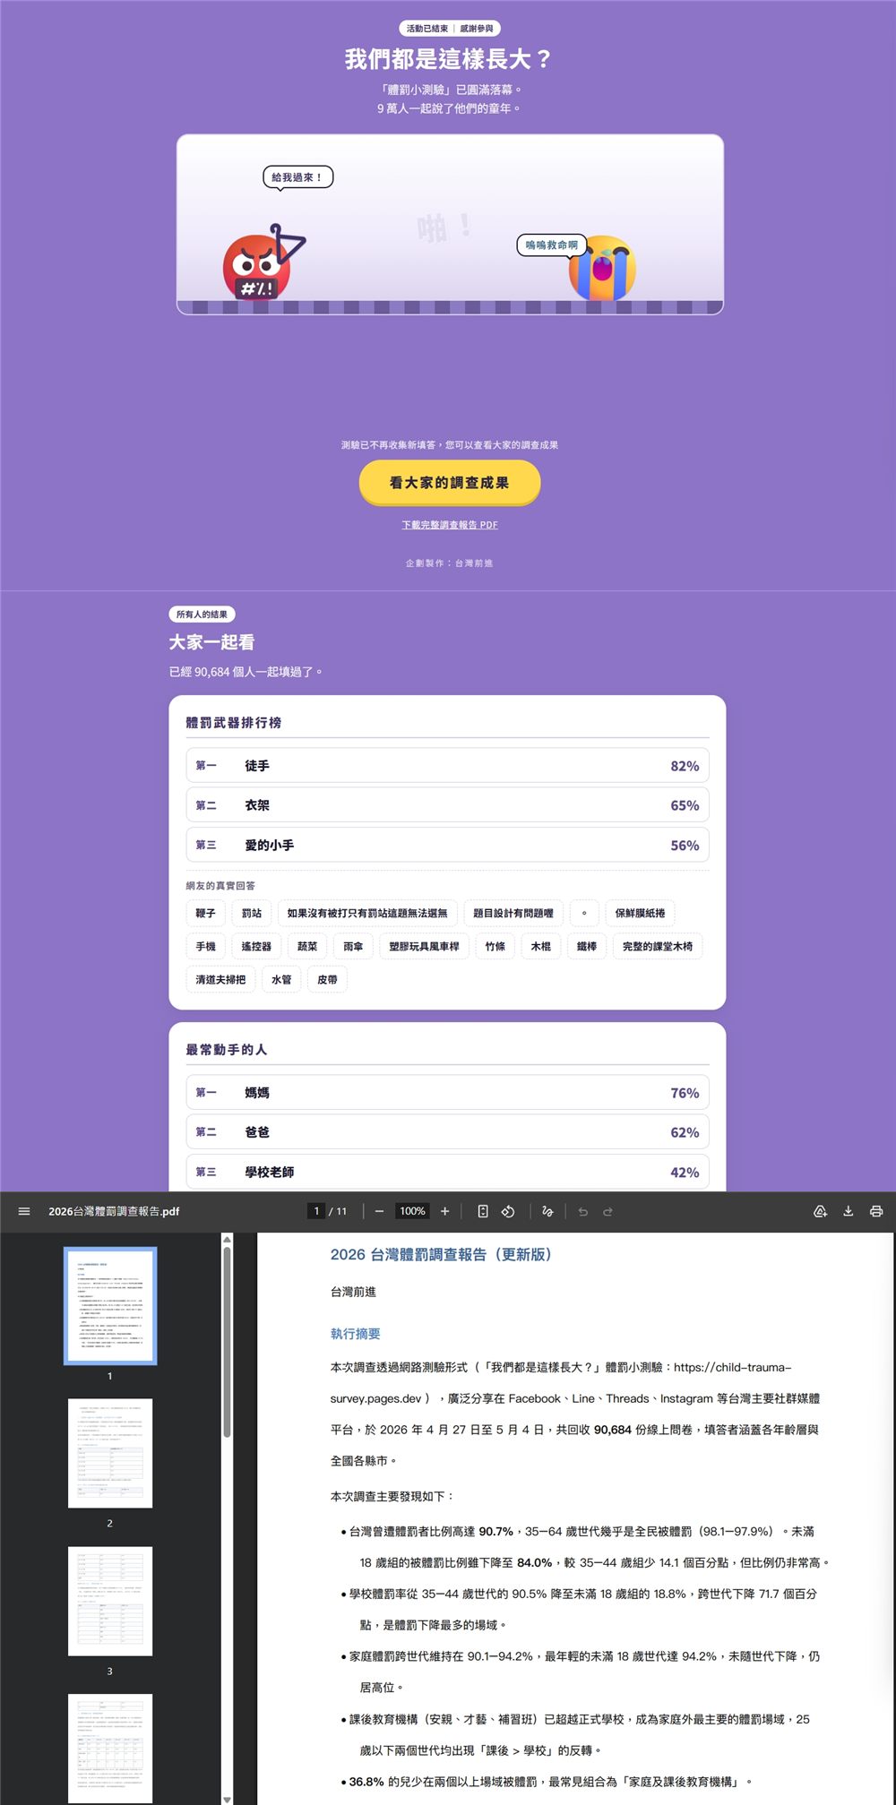
Task: Click the 水管 answer tag
Action: tap(281, 979)
